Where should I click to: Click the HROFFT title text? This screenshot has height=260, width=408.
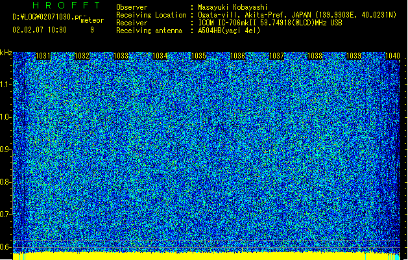66,5
